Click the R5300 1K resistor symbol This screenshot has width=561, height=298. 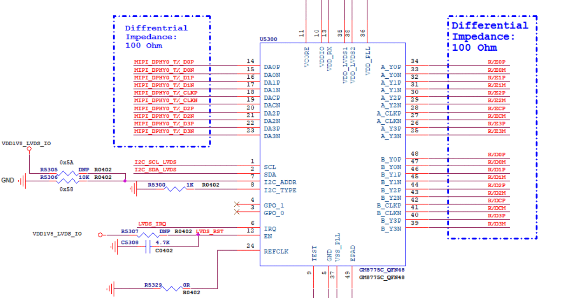pyautogui.click(x=175, y=189)
